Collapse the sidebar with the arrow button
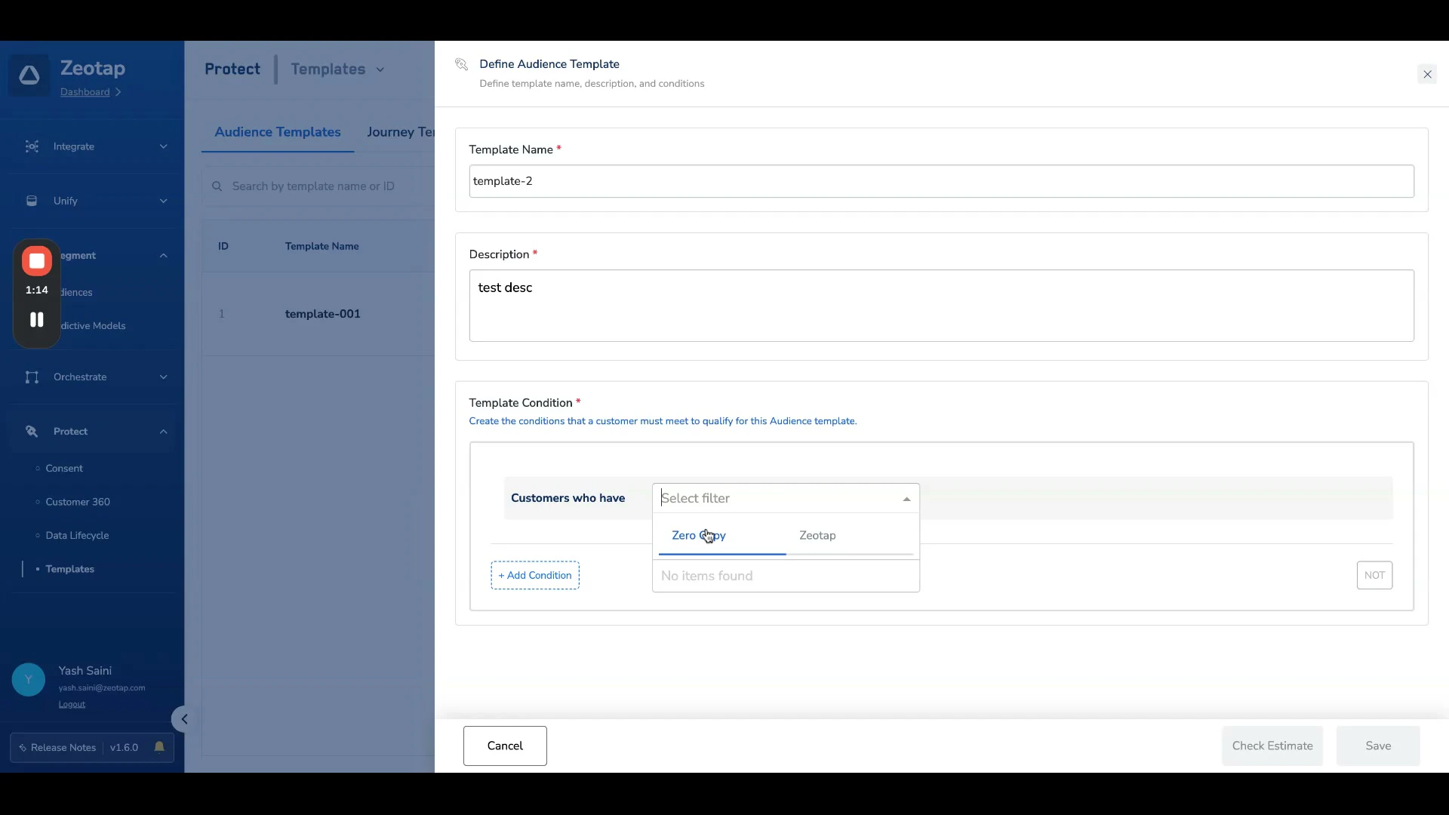The image size is (1449, 815). [x=183, y=719]
